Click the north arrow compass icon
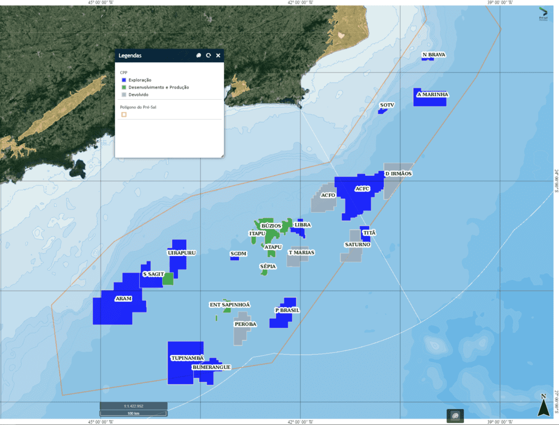 pos(543,406)
